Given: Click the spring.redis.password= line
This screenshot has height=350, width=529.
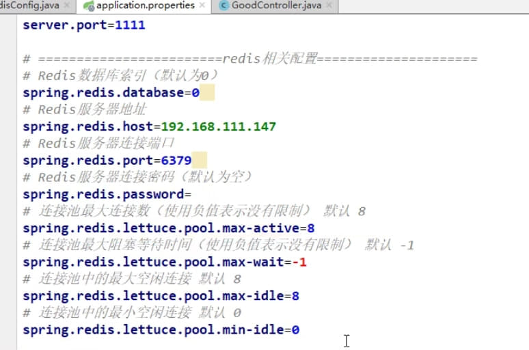Looking at the screenshot, I should point(107,194).
